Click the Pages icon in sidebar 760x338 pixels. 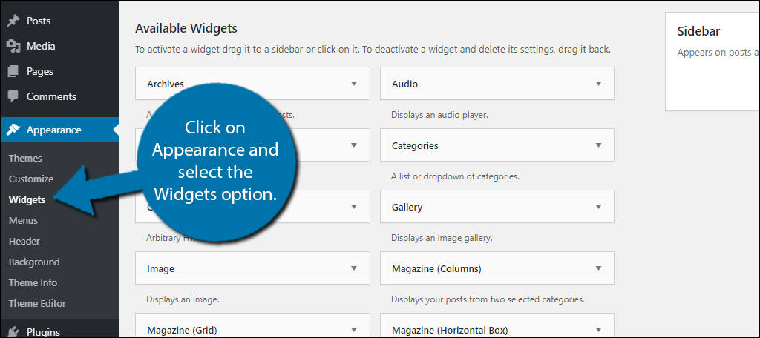(x=13, y=71)
